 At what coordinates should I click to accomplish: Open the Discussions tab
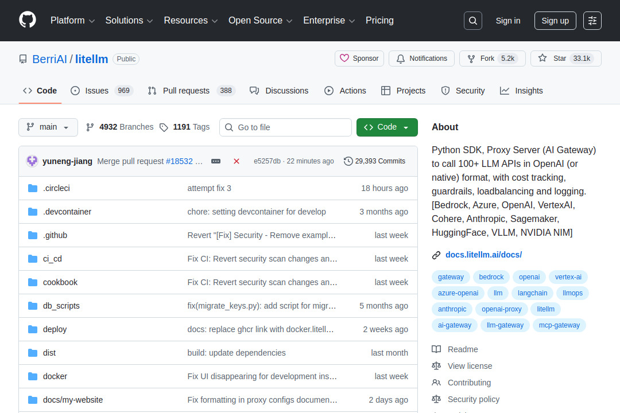pos(279,90)
